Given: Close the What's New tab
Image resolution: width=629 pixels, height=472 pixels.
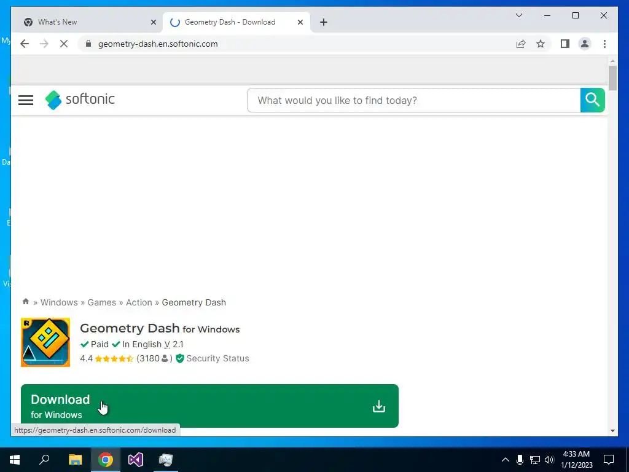Looking at the screenshot, I should 153,22.
